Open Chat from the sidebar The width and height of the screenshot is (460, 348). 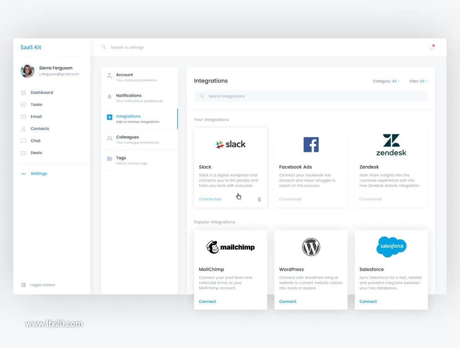[x=35, y=141]
